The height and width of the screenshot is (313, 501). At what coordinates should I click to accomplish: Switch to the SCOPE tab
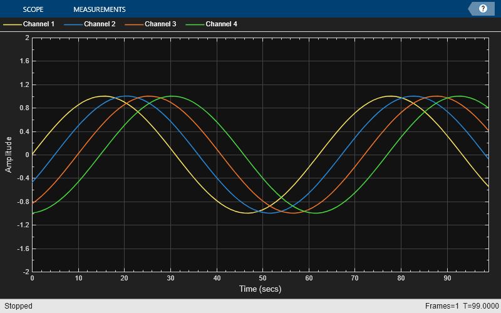(x=33, y=9)
